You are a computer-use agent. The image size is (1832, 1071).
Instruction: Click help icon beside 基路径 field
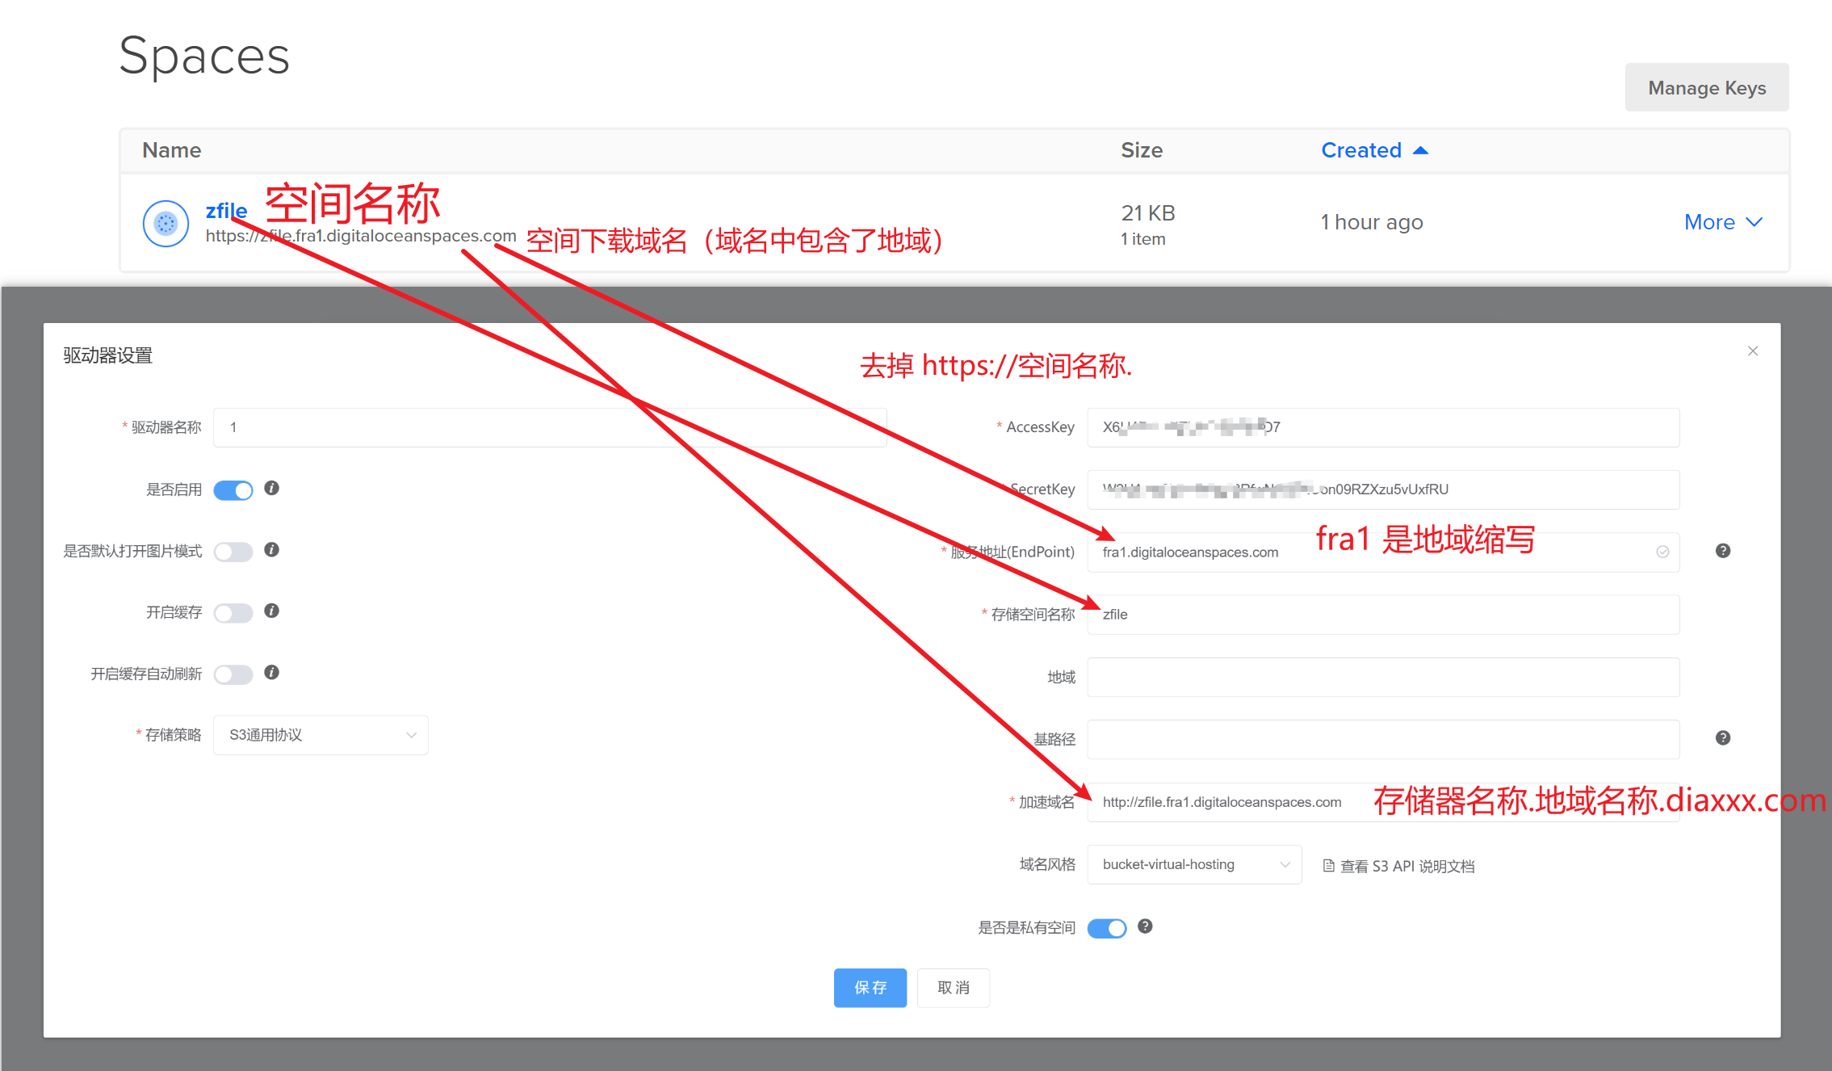click(1722, 737)
